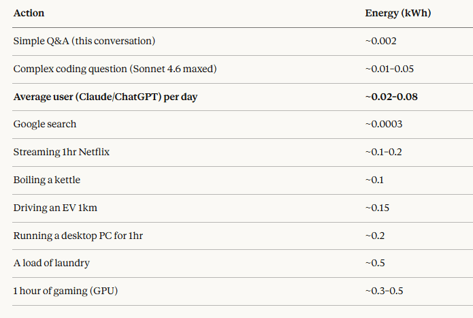
Task: Click the "Energy (kWh)" column header
Action: point(397,13)
